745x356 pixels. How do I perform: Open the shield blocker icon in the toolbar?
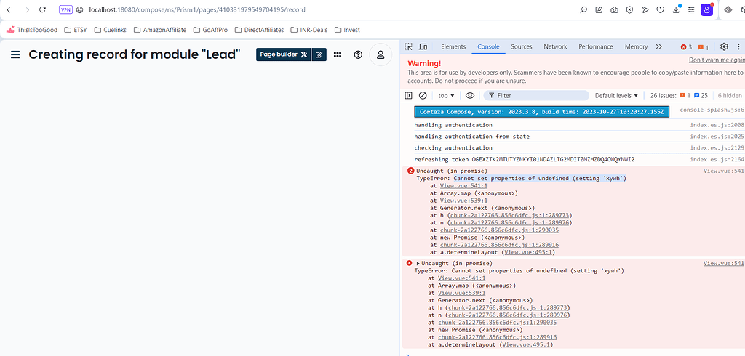tap(629, 9)
